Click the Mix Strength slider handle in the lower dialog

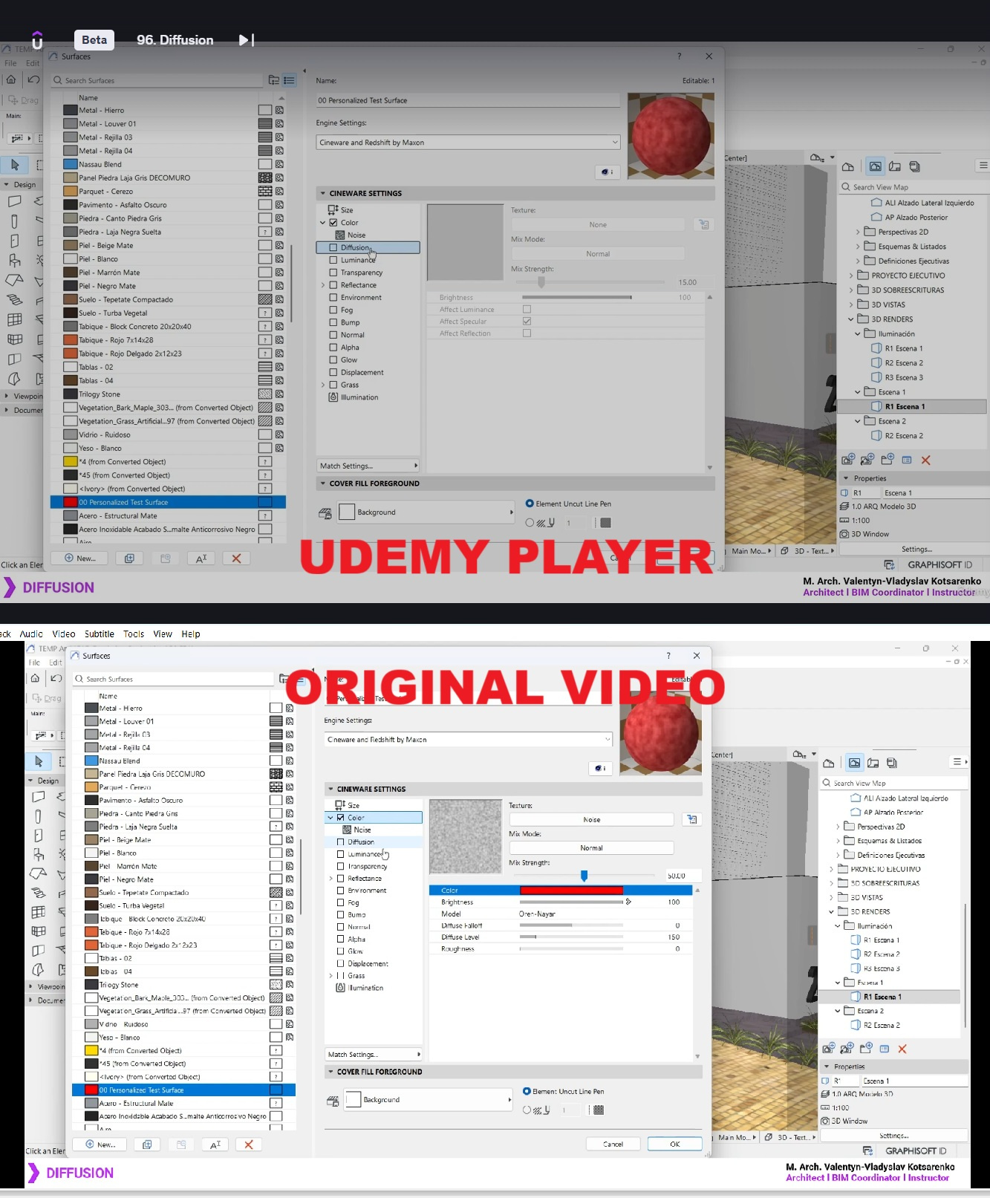pos(584,876)
